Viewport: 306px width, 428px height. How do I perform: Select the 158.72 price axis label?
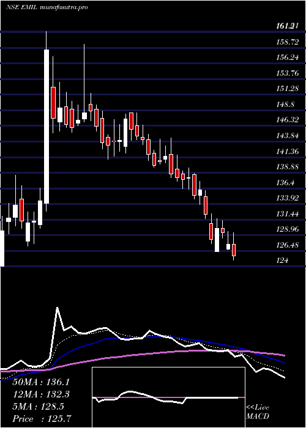(x=287, y=42)
